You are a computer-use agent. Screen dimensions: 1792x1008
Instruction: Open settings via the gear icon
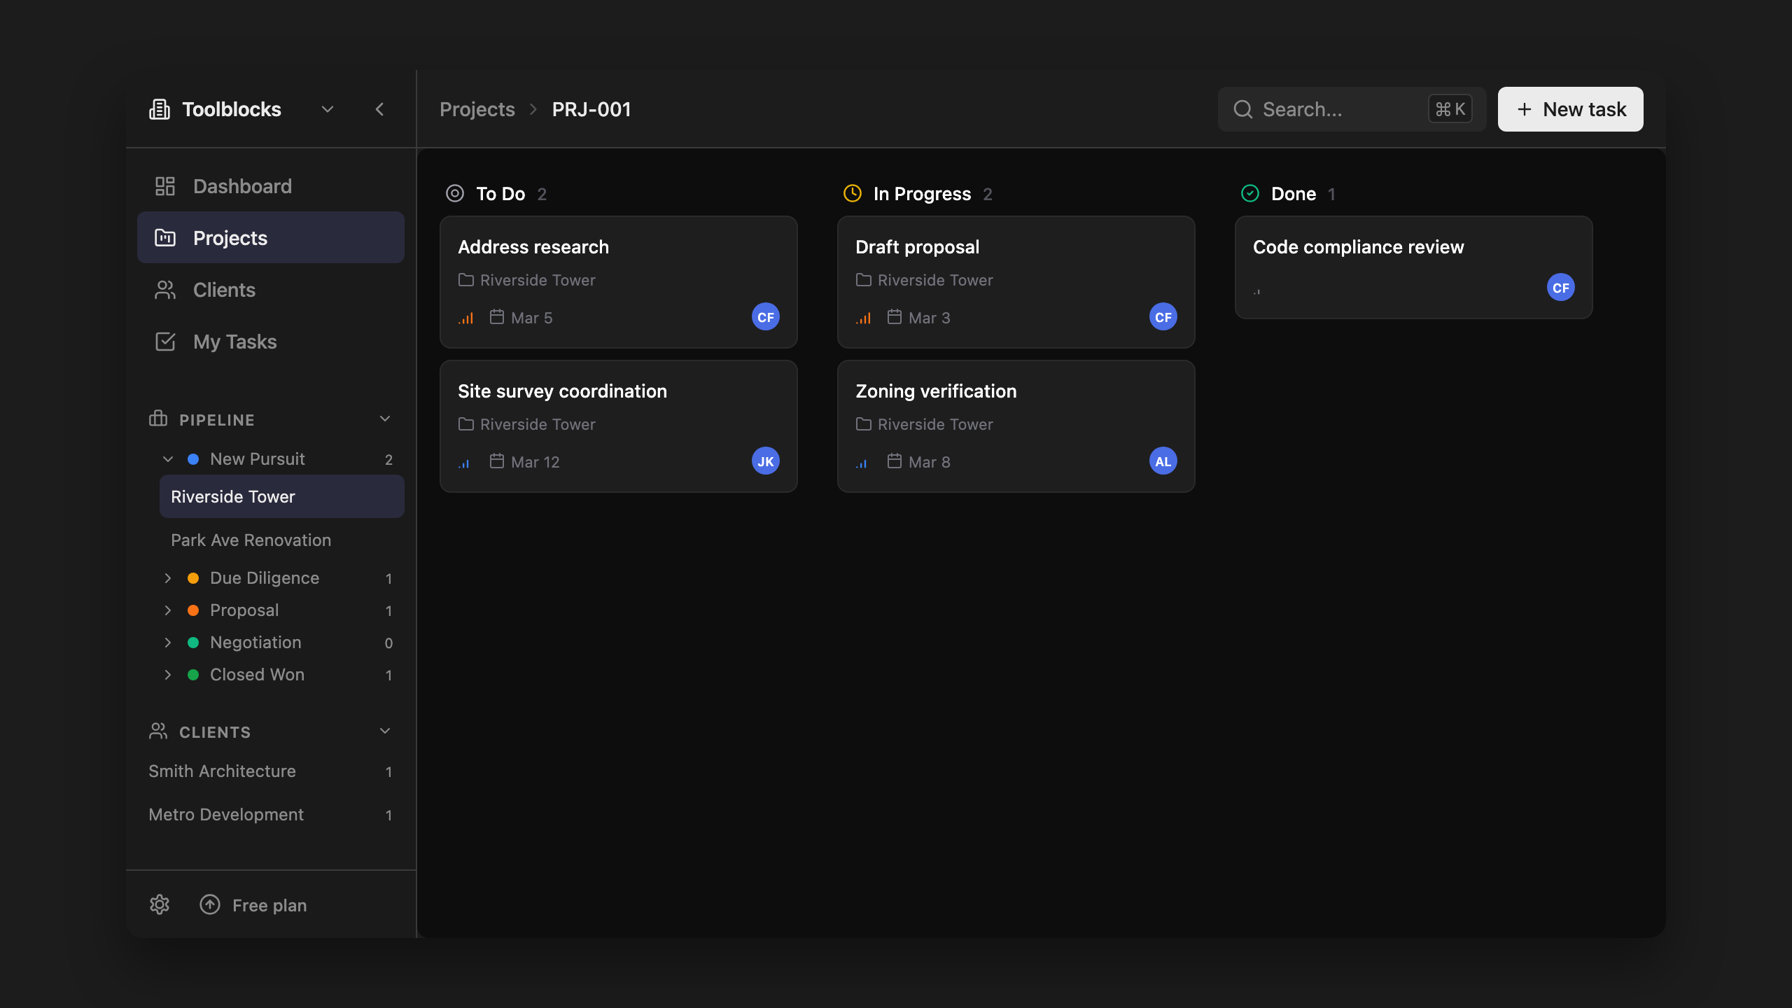[160, 904]
